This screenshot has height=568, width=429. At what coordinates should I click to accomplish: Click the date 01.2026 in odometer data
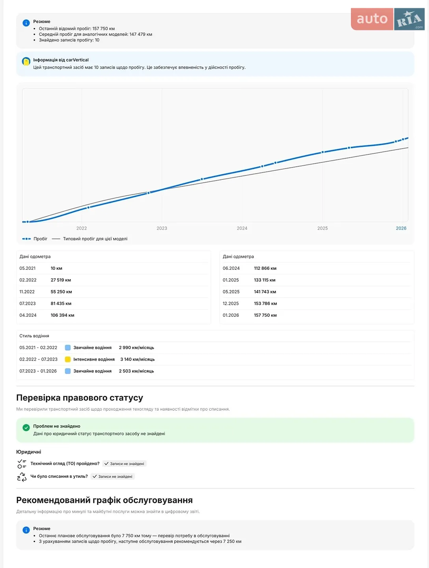pyautogui.click(x=231, y=316)
